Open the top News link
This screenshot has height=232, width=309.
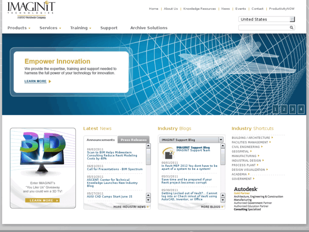point(225,9)
